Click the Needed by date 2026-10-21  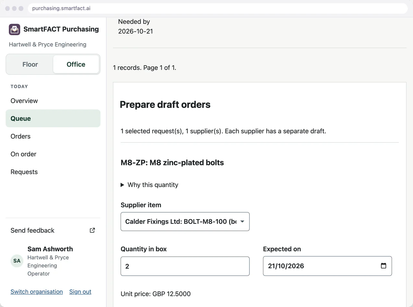[x=136, y=31]
